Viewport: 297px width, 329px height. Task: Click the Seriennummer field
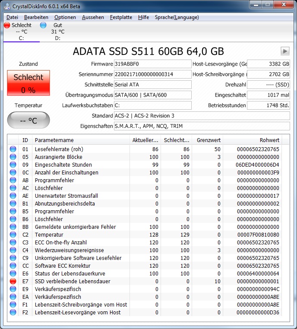pos(153,74)
